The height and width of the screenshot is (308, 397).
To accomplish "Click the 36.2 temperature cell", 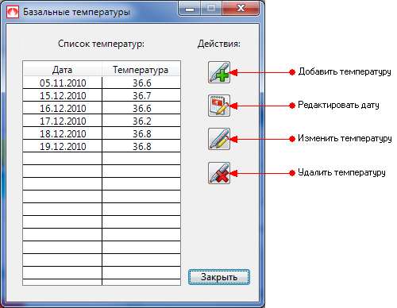I will (x=141, y=121).
